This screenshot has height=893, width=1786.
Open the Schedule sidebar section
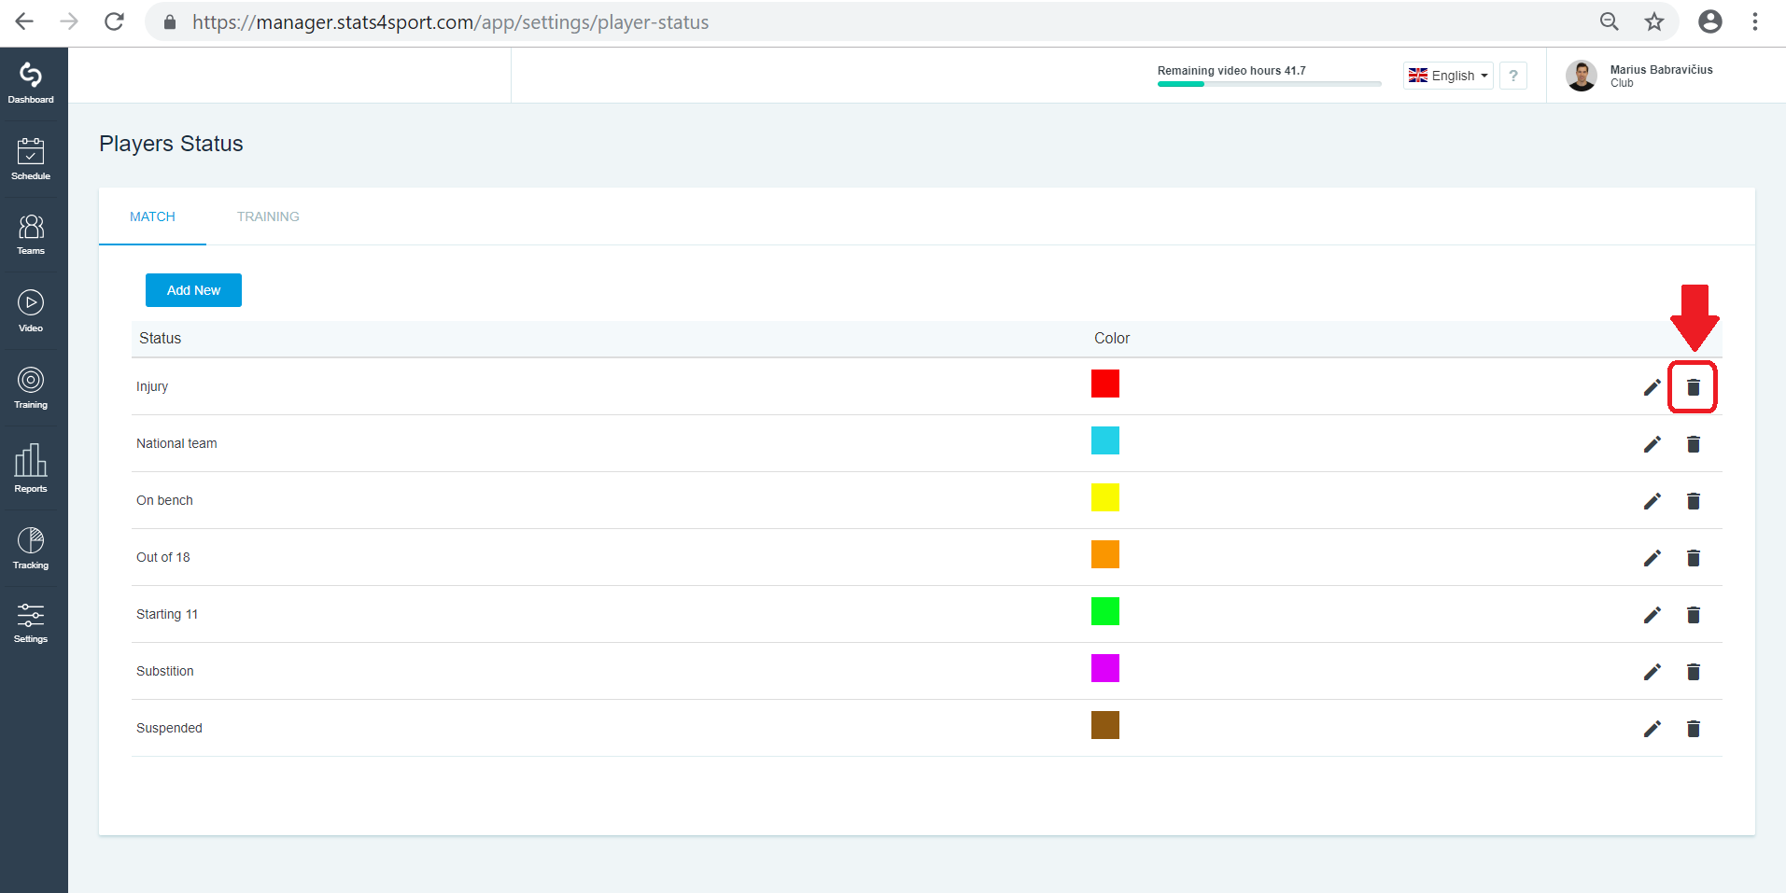[31, 160]
